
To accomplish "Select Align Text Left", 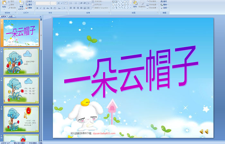I will [71, 8].
